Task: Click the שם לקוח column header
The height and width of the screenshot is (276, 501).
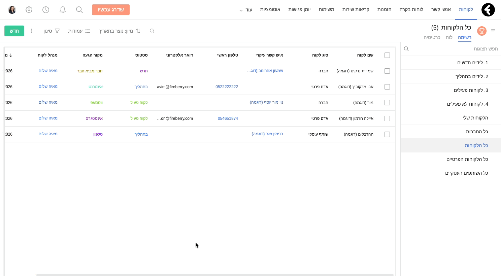Action: pos(365,55)
